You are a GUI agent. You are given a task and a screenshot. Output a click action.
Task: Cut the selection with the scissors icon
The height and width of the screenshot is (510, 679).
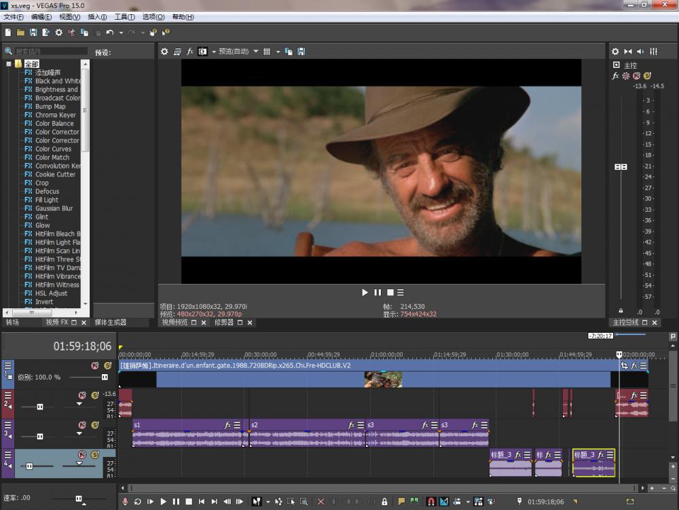pyautogui.click(x=71, y=33)
